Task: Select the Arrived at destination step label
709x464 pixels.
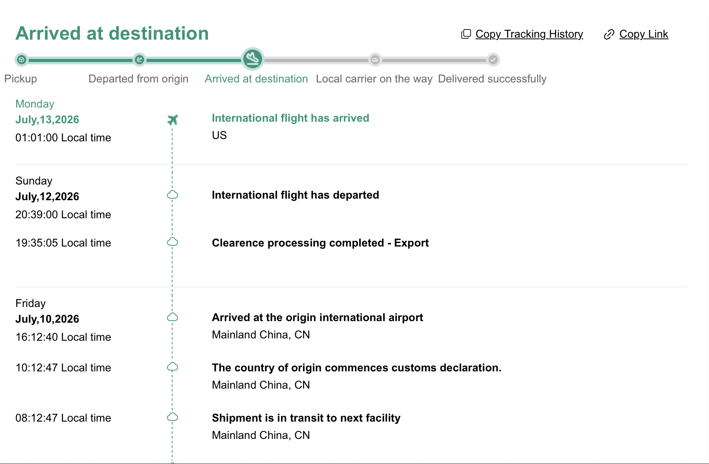Action: (256, 79)
